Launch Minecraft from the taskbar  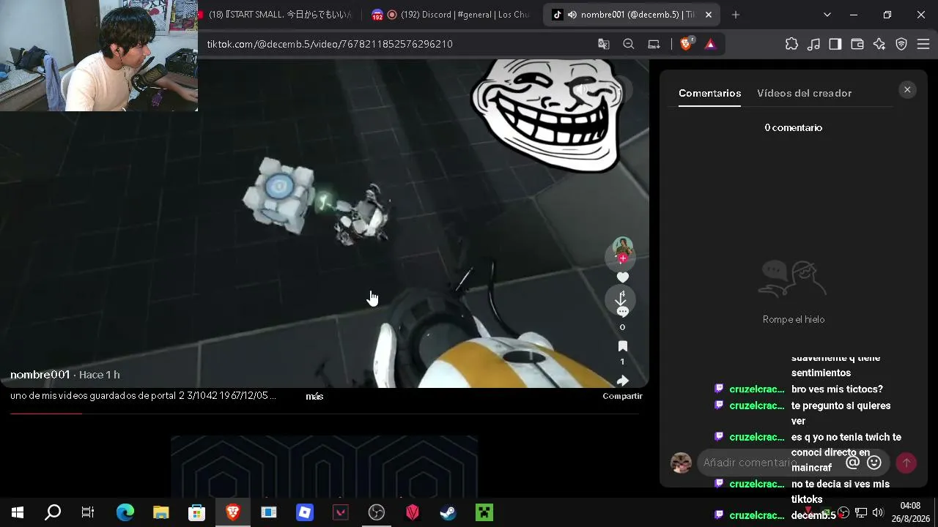click(484, 512)
